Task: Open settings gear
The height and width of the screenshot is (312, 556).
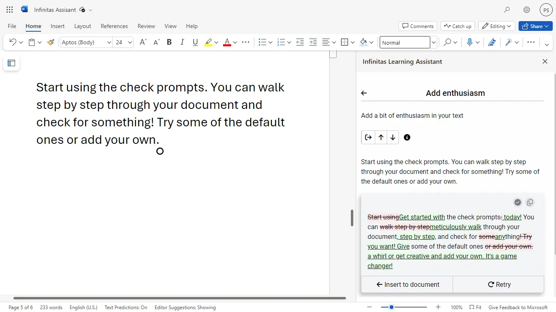Action: [527, 10]
